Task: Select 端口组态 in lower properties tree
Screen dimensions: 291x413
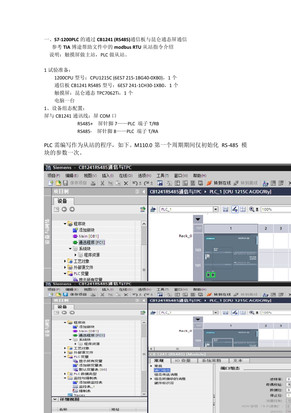Action: pyautogui.click(x=162, y=370)
